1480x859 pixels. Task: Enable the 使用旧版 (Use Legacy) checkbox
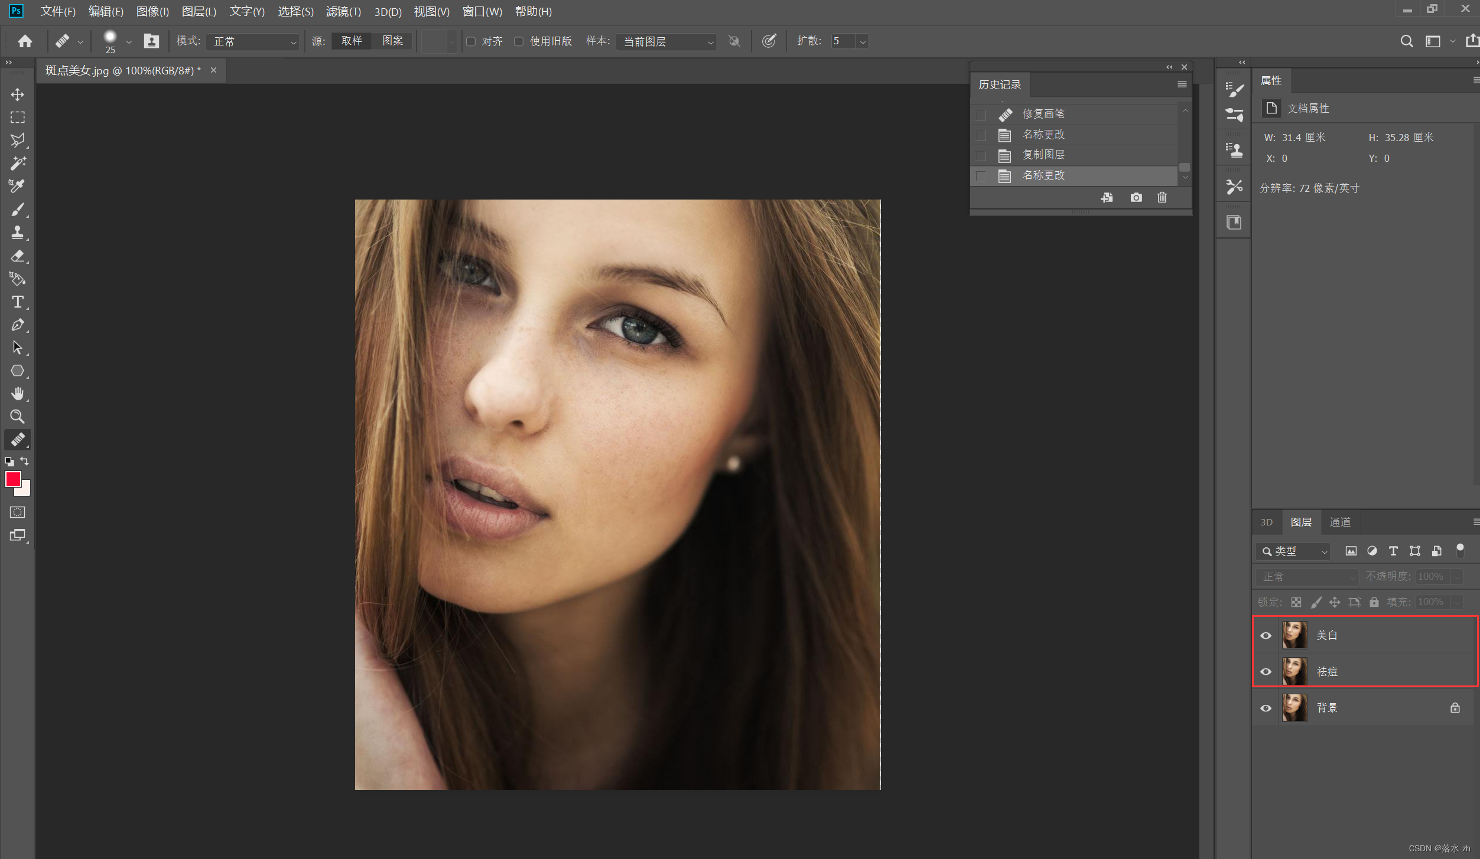pyautogui.click(x=519, y=41)
